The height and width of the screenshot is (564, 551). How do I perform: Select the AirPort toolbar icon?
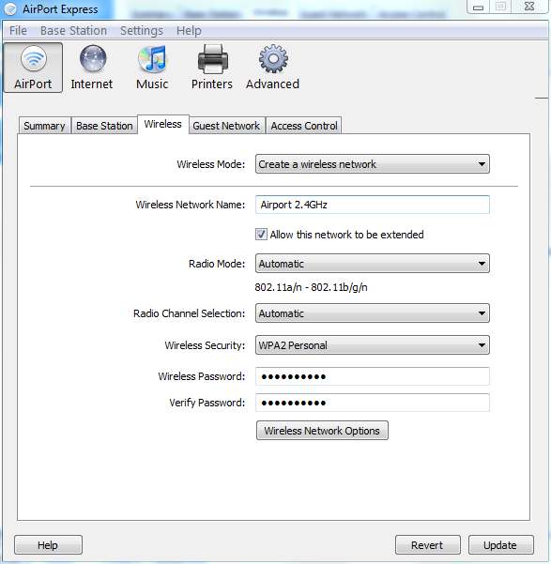click(x=33, y=68)
